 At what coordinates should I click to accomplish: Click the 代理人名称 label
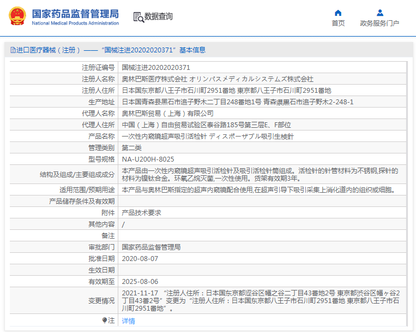point(98,114)
